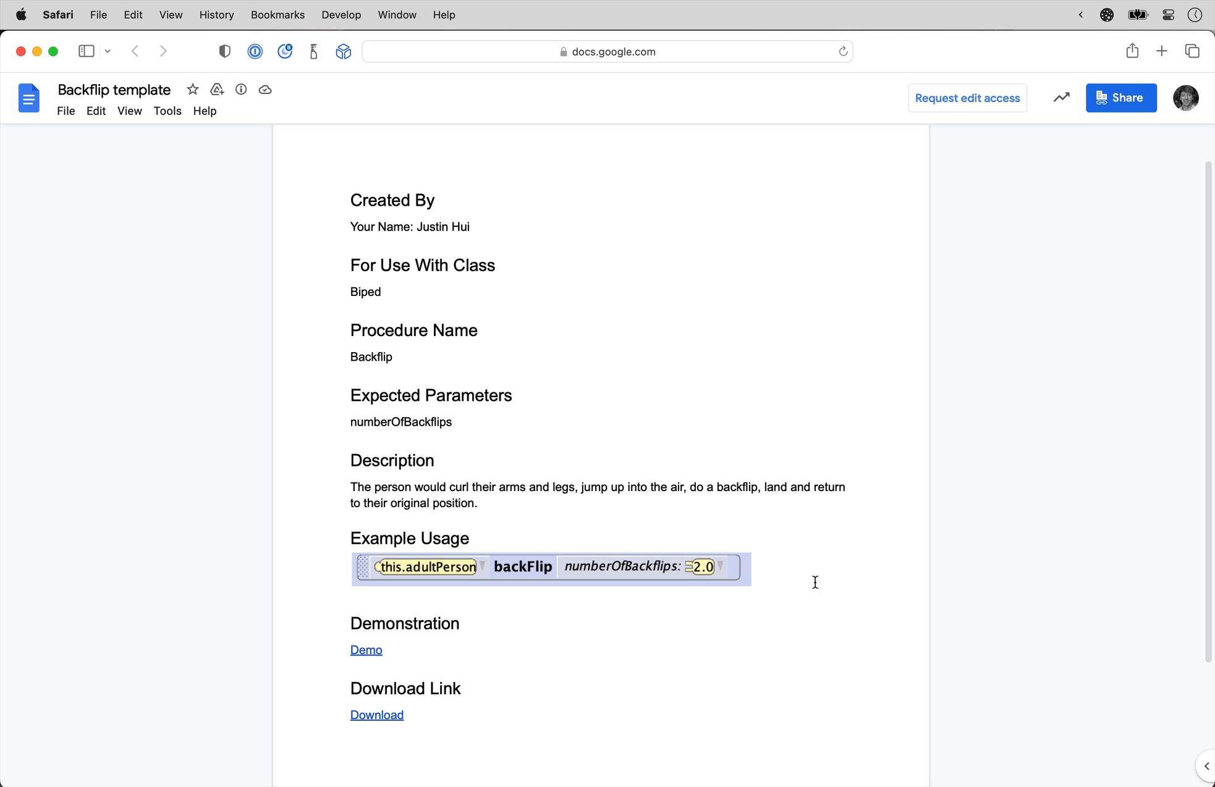
Task: Click the Download link
Action: click(x=376, y=715)
